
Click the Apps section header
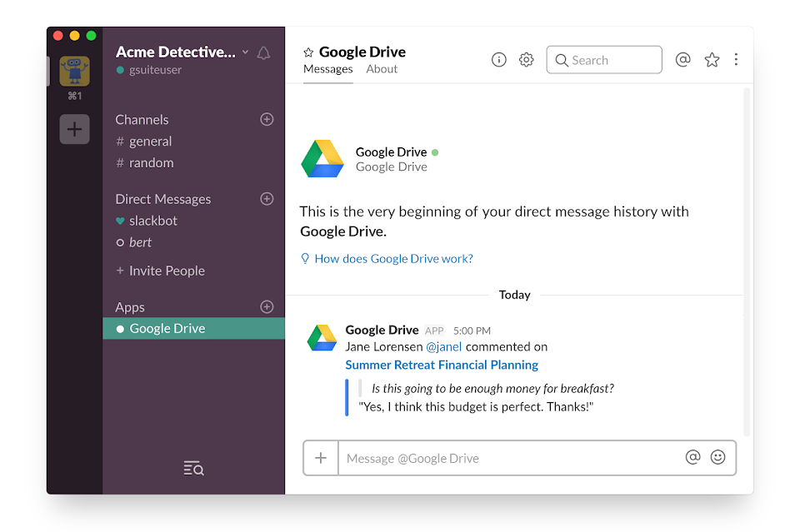[x=130, y=307]
